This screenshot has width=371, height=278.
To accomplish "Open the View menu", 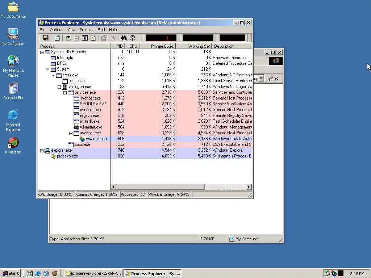I will (71, 30).
